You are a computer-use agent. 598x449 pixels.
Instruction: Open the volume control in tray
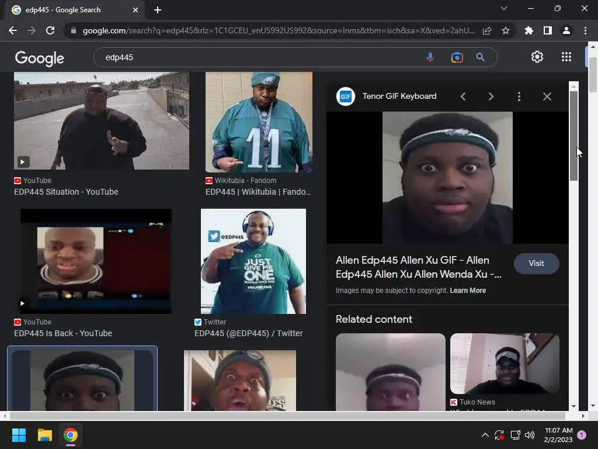[x=529, y=435]
